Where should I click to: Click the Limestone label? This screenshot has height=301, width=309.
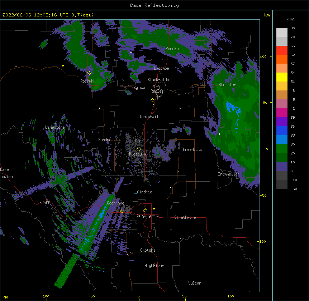click(x=55, y=127)
